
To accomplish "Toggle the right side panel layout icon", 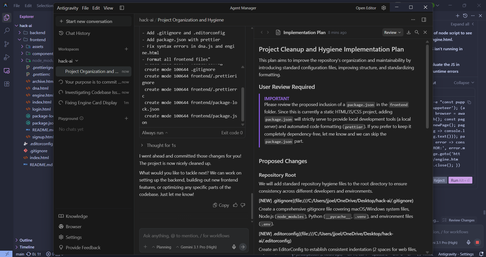I will [x=424, y=20].
